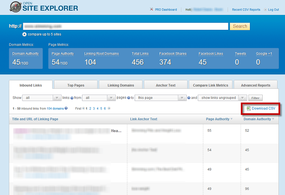Viewport: 285px width, 195px height.
Task: Click the plus icon beside compare sites
Action: point(25,34)
